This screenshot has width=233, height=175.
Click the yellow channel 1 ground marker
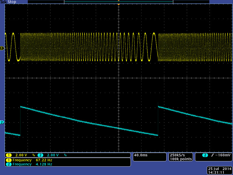(2, 48)
